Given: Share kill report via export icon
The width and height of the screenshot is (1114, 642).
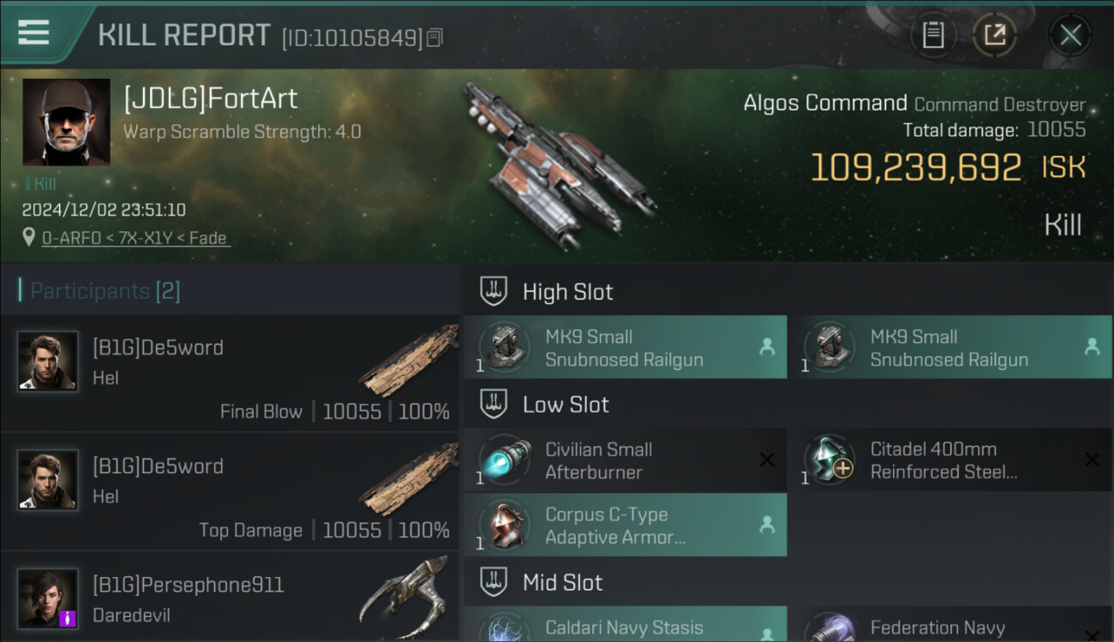Looking at the screenshot, I should 994,35.
